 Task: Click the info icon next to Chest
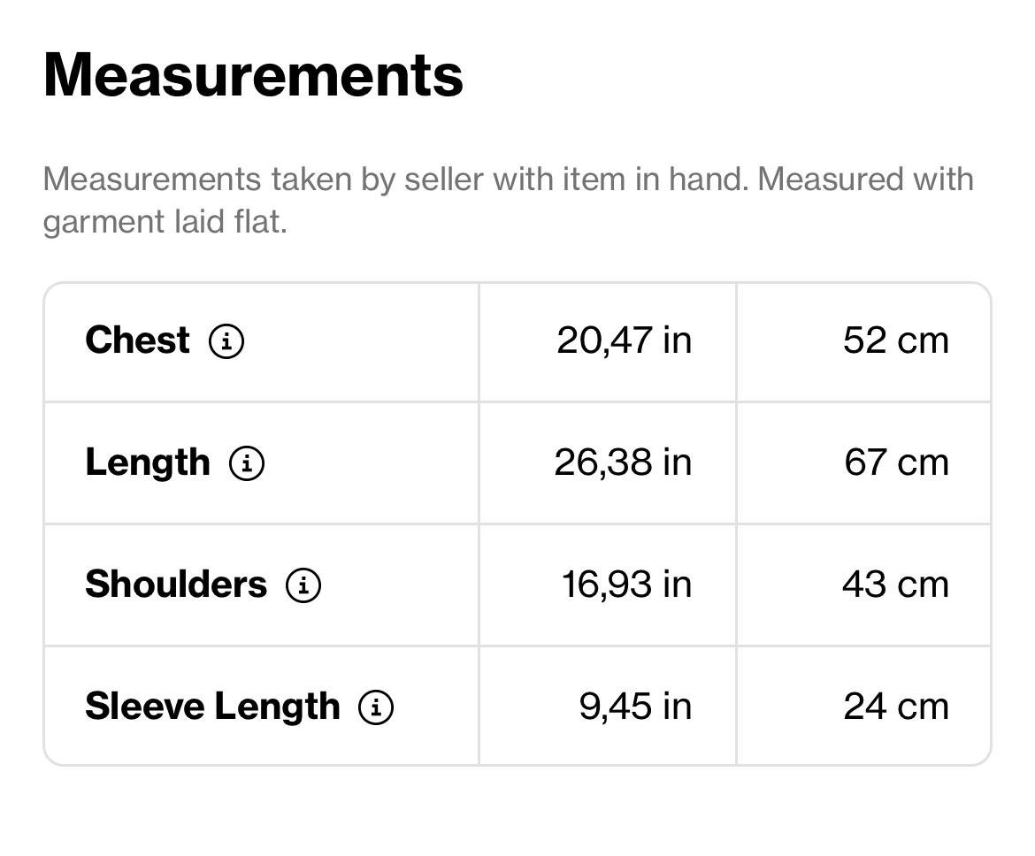(226, 340)
